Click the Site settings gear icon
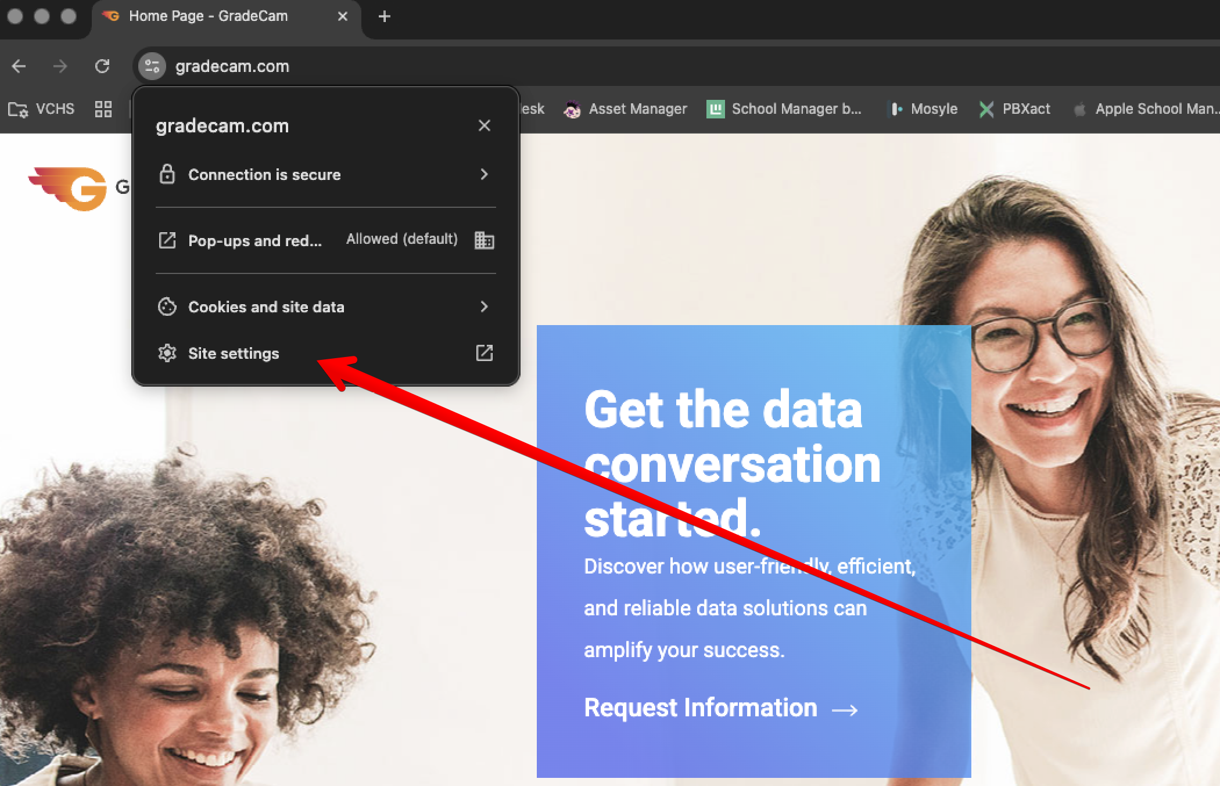The width and height of the screenshot is (1220, 786). tap(167, 353)
